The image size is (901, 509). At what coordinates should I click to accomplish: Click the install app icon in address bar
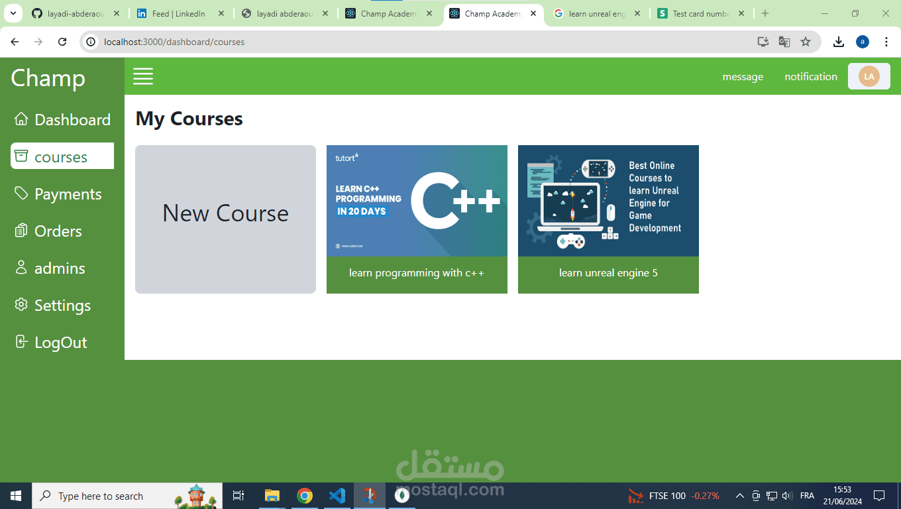(763, 42)
